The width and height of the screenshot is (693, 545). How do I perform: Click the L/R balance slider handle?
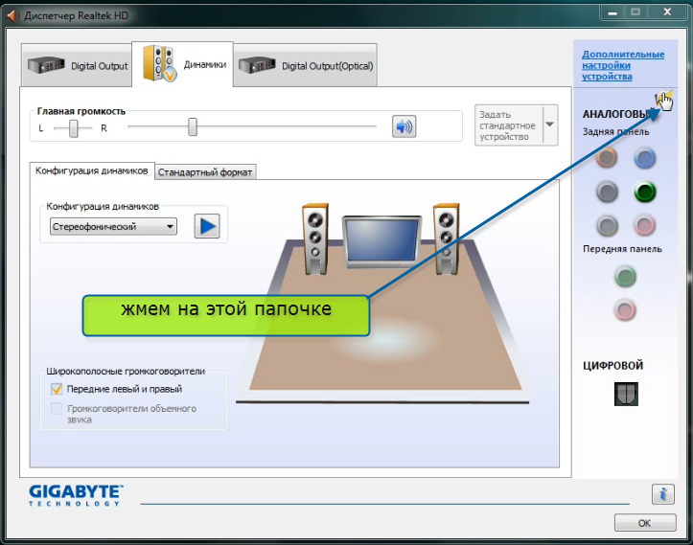click(x=74, y=128)
